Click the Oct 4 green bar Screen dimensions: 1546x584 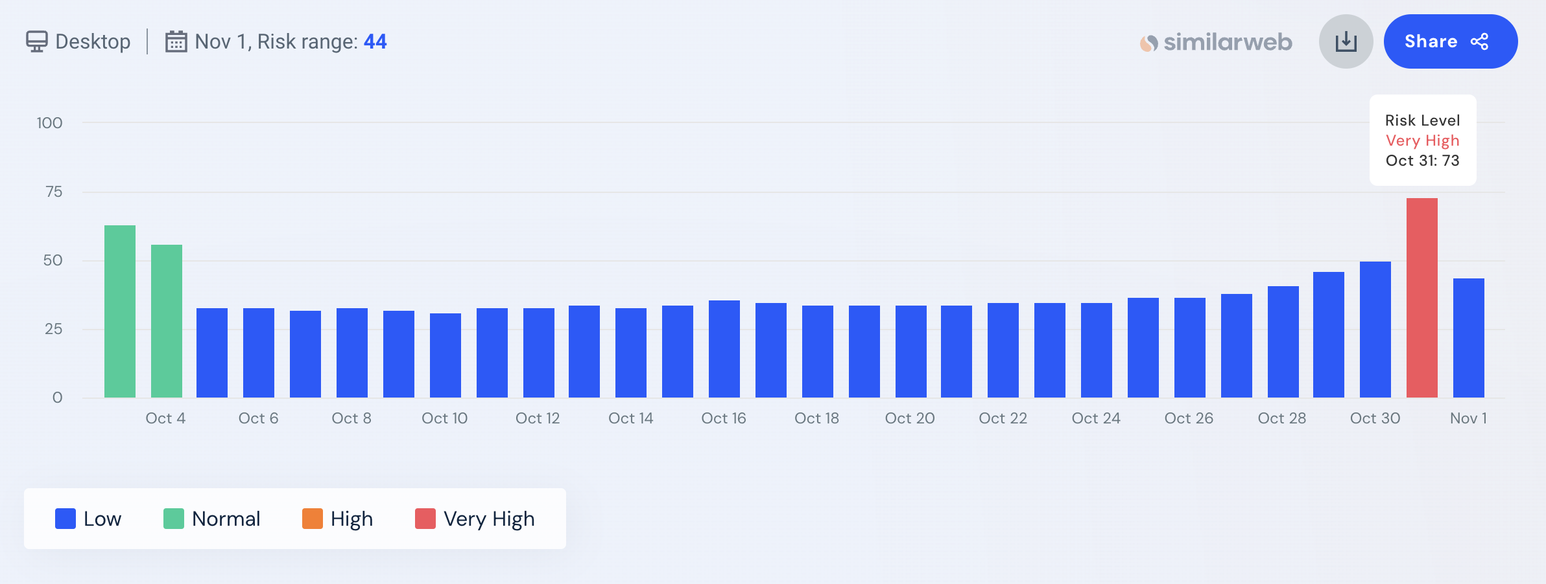[167, 320]
